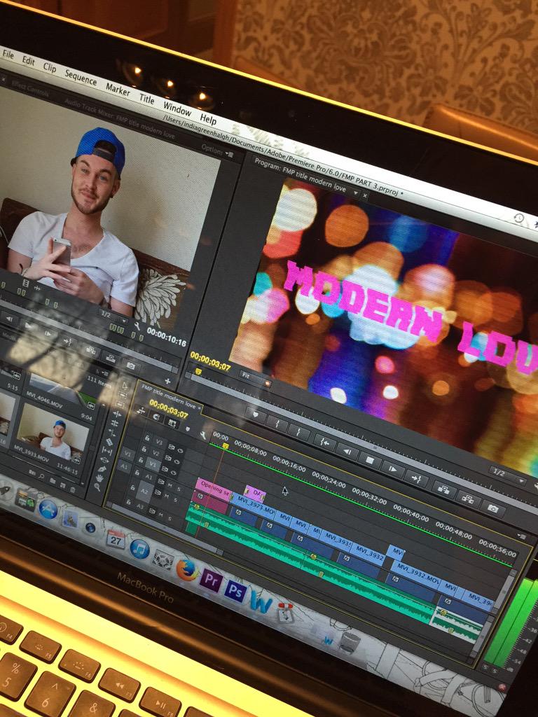Open Program monitor 1/2 resolution dropdown

coord(509,475)
